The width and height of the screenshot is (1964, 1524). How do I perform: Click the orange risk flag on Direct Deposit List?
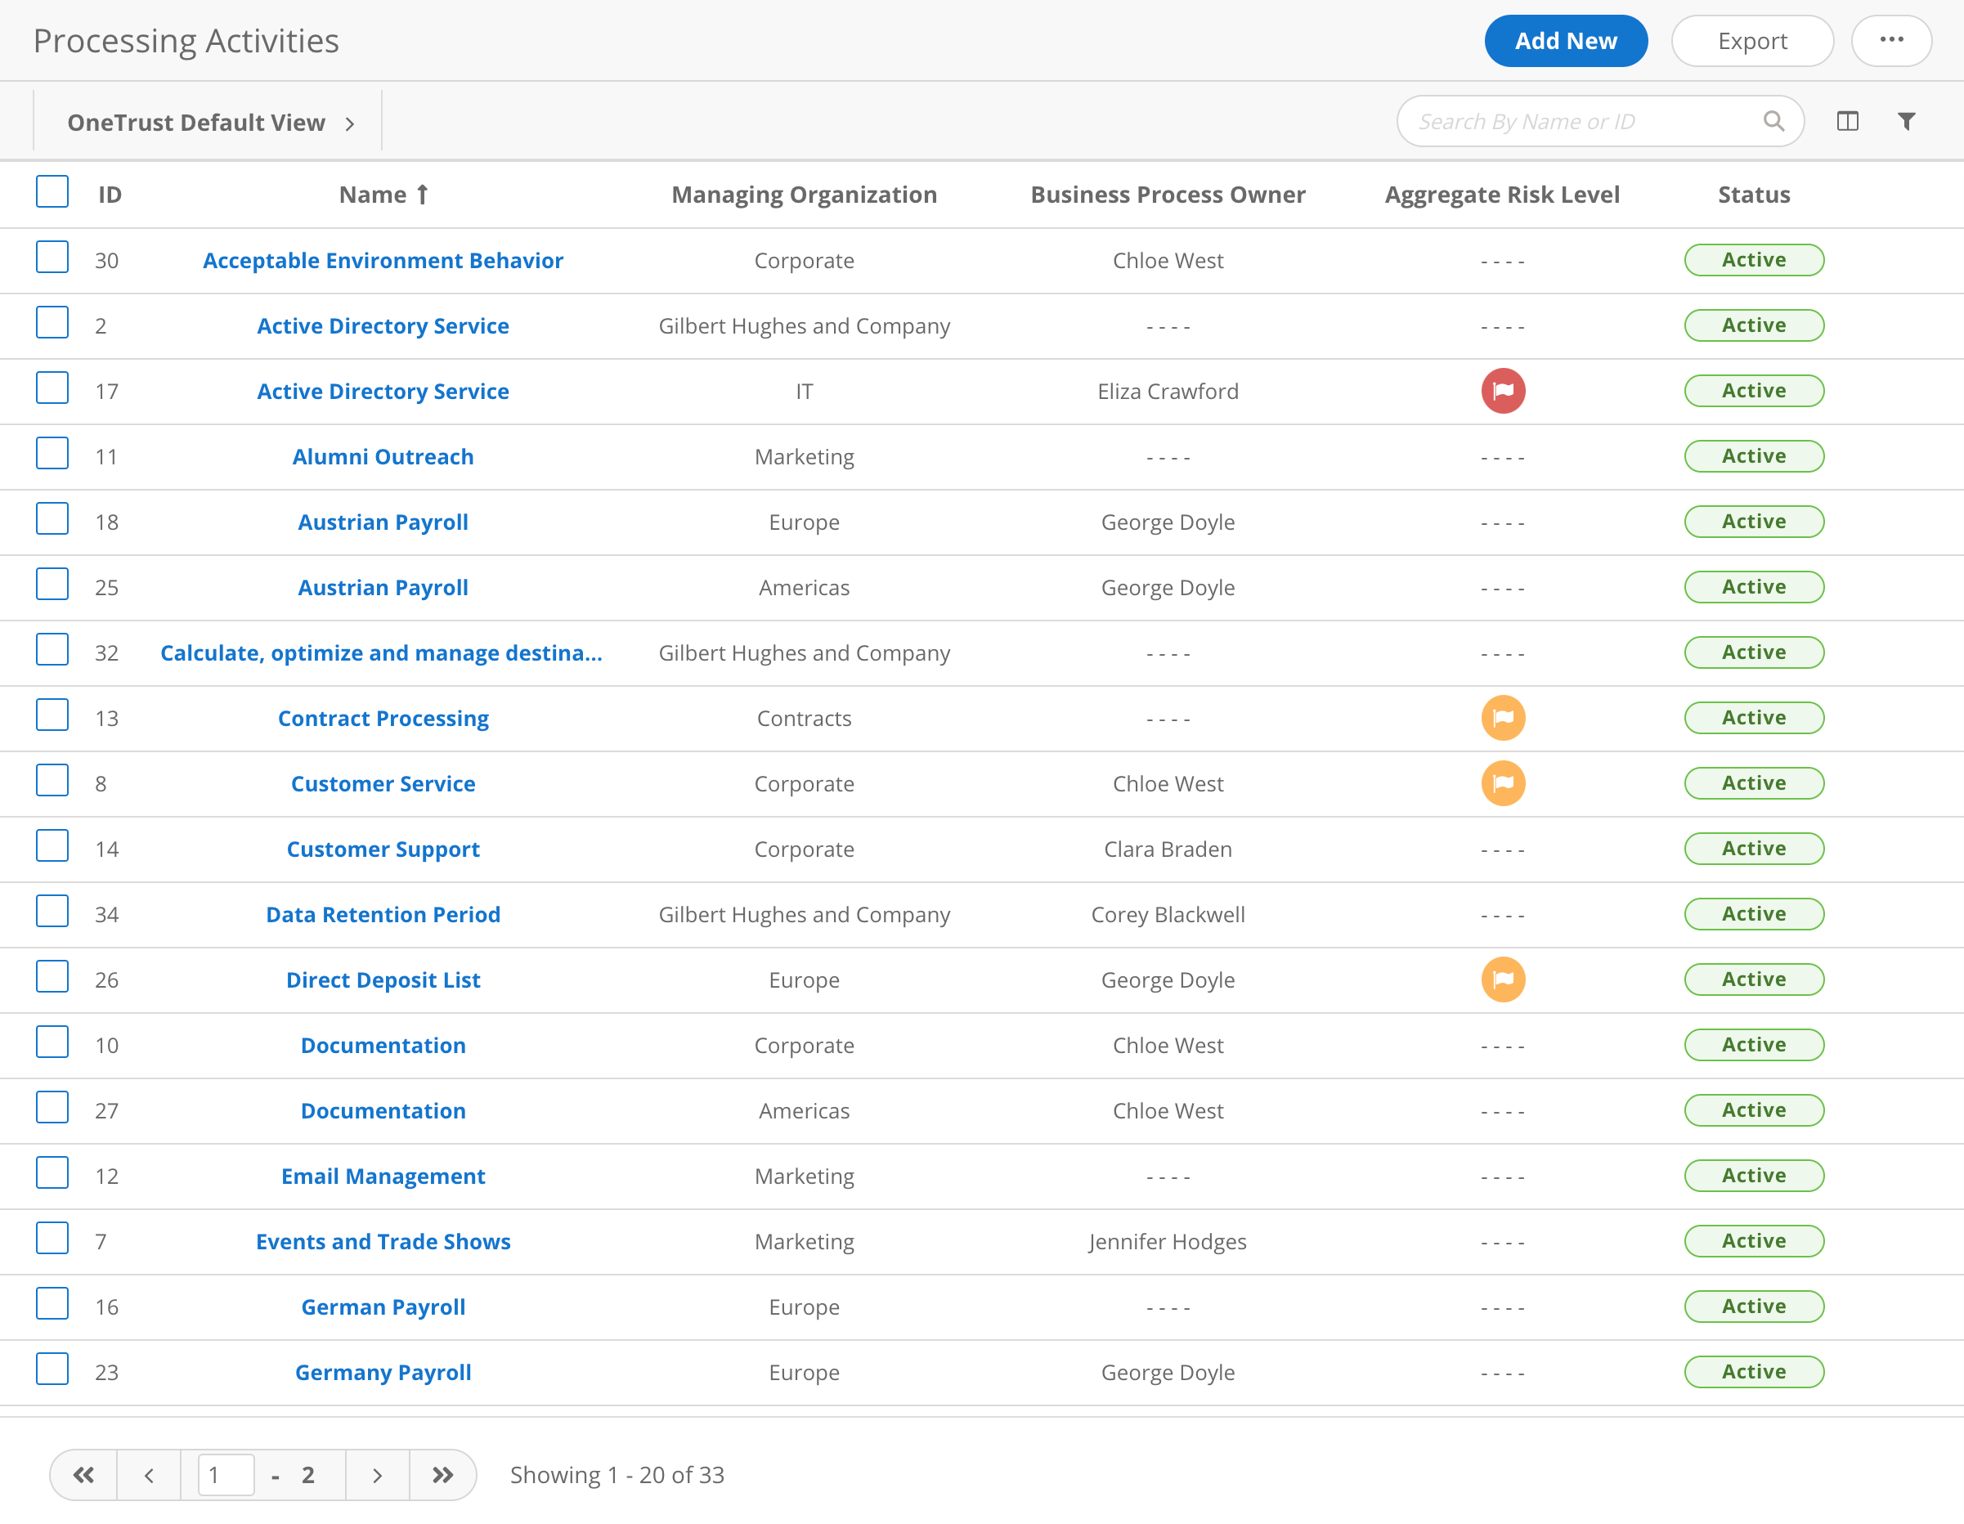point(1503,979)
